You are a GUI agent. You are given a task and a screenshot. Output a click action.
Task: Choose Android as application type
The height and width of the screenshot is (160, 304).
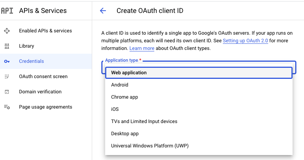(x=120, y=85)
